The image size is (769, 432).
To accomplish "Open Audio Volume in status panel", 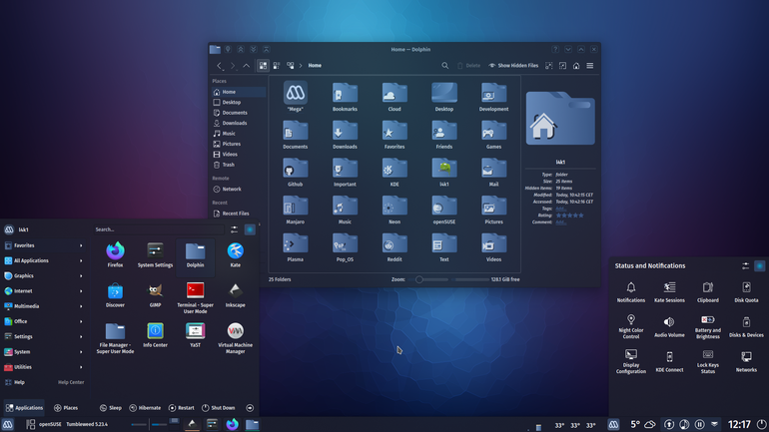I will tap(669, 326).
